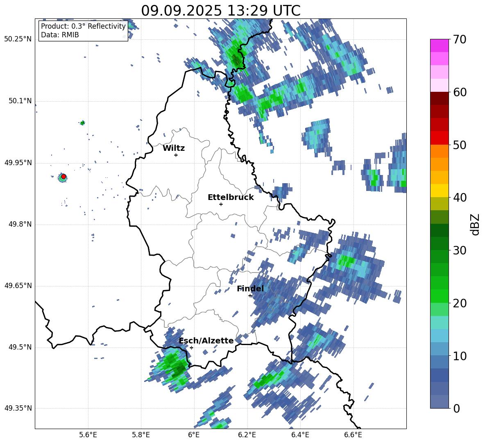
Task: Pick the dark red swatch below 60
Action: [x=440, y=98]
